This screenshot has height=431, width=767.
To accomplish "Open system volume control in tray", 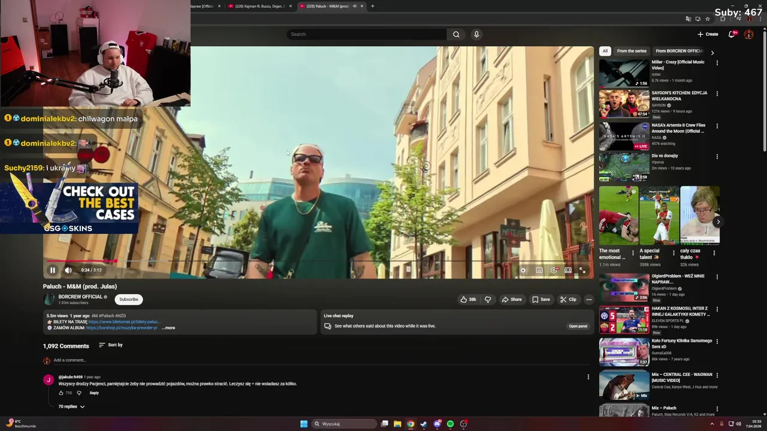I will (x=738, y=424).
